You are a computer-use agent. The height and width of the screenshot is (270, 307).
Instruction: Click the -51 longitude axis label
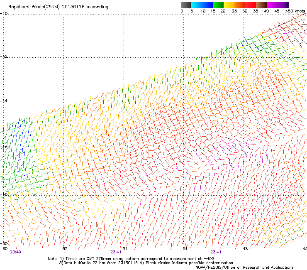click(183, 249)
